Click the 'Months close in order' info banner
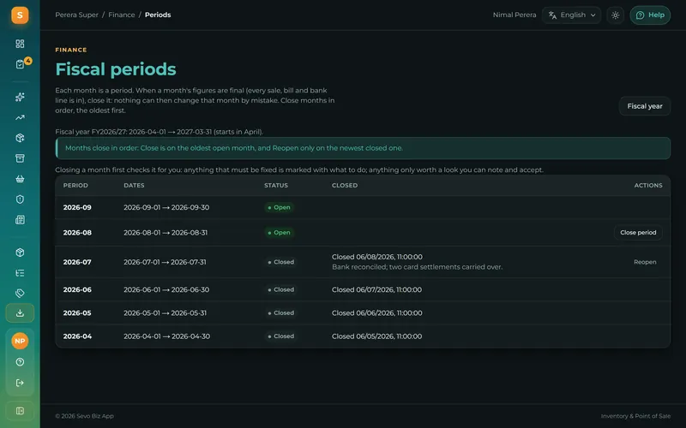Viewport: 686px width, 428px height. (x=363, y=148)
